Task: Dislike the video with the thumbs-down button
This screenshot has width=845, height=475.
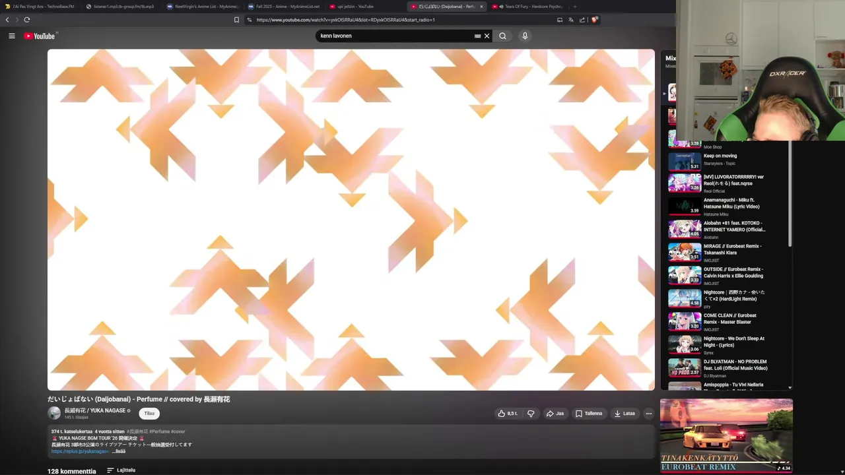Action: click(x=531, y=414)
